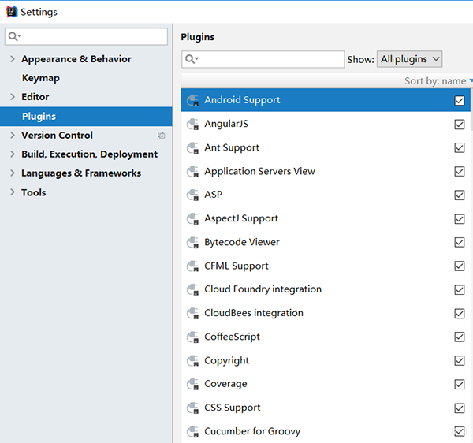Toggle the Ant Support checkbox
The width and height of the screenshot is (473, 443).
pos(460,147)
